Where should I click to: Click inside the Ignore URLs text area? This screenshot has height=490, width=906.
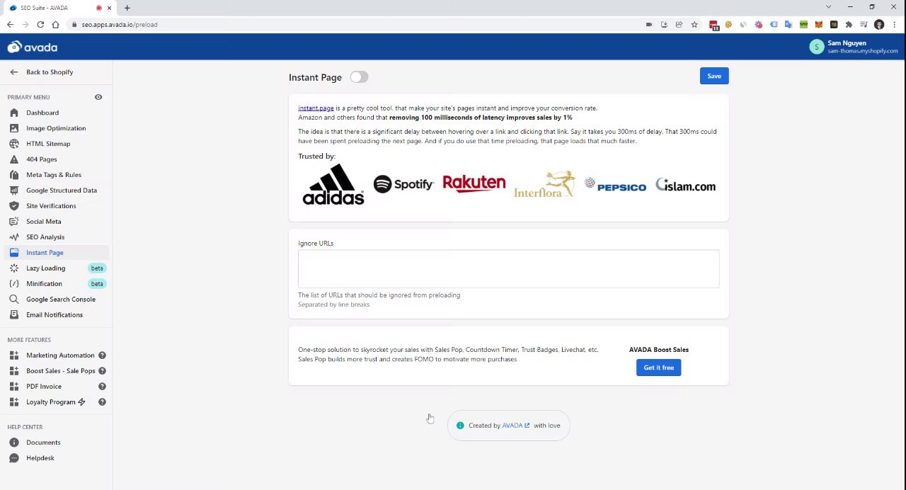point(508,268)
